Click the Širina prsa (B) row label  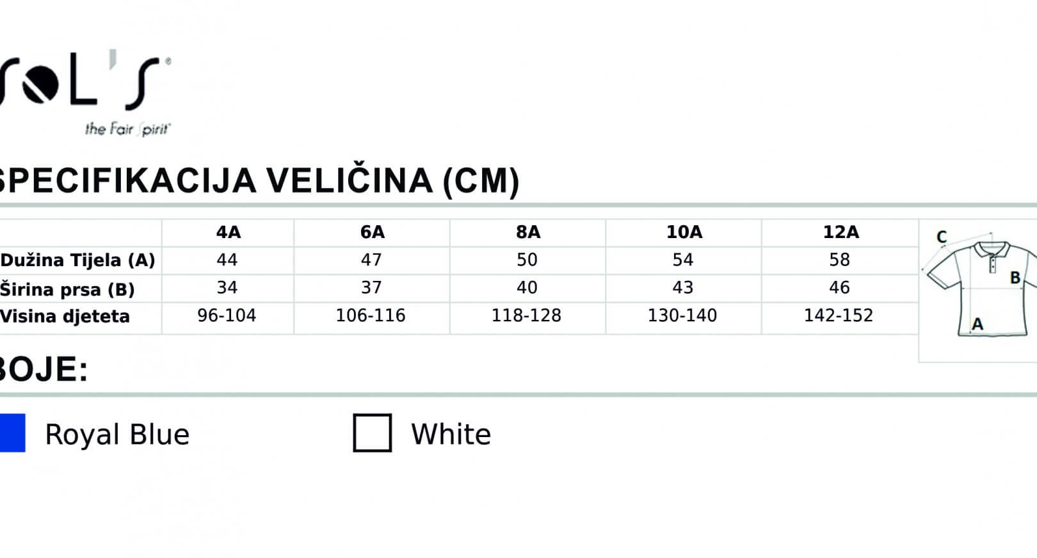pyautogui.click(x=67, y=289)
